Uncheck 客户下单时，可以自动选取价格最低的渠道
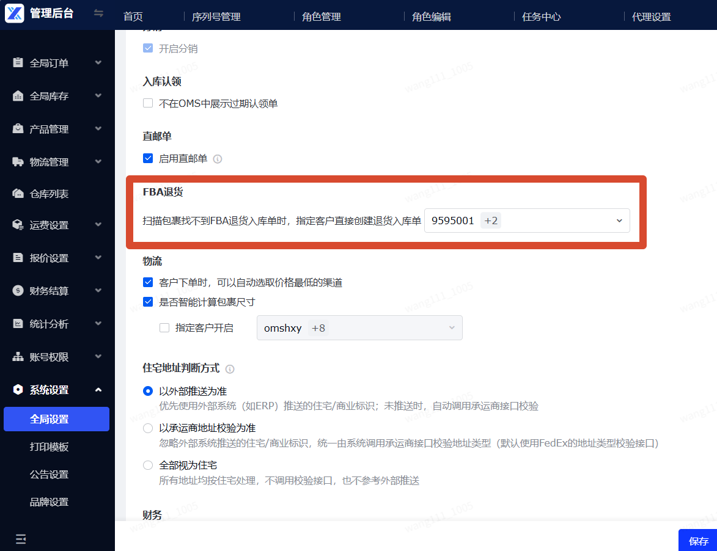Screen dimensions: 717x551 pyautogui.click(x=148, y=282)
